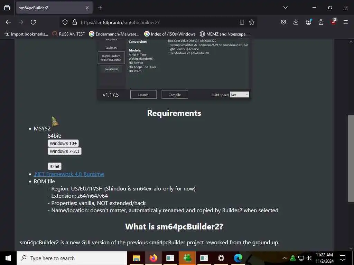The image size is (354, 265).
Task: Click the MSYS2 list item text
Action: point(42,128)
